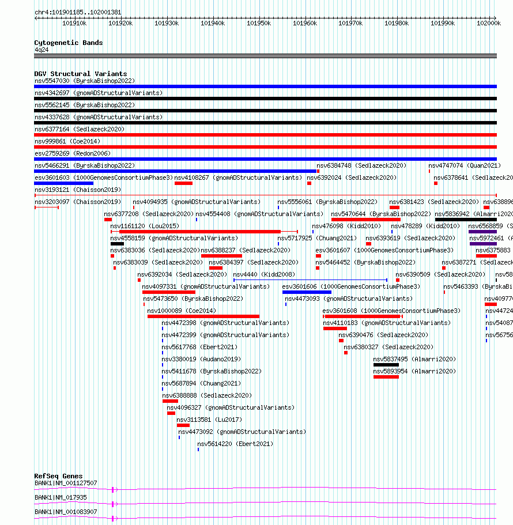The image size is (513, 525).
Task: Select the blue bar for nsv5547030
Action: point(265,86)
